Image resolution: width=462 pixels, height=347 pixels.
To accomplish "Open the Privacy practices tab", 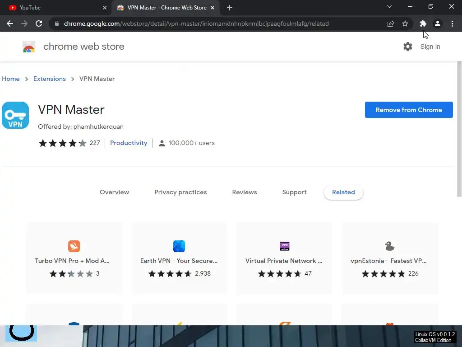I will (x=180, y=192).
